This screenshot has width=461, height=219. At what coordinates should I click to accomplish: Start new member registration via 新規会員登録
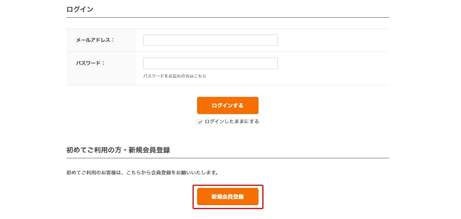pos(228,196)
